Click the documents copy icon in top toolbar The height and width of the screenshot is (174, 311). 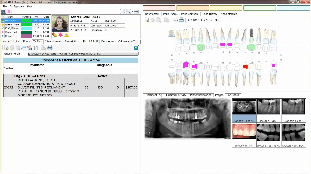point(123,11)
